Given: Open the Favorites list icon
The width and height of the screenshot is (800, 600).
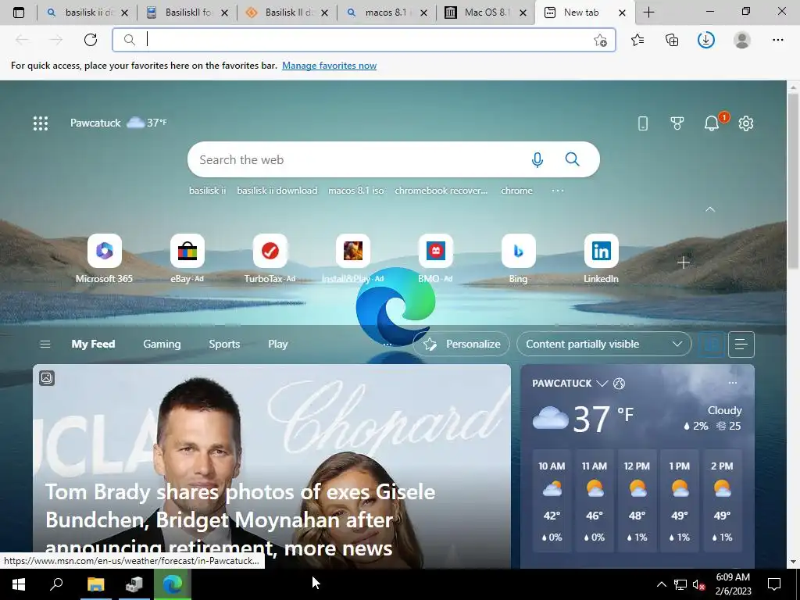Looking at the screenshot, I should [x=637, y=40].
